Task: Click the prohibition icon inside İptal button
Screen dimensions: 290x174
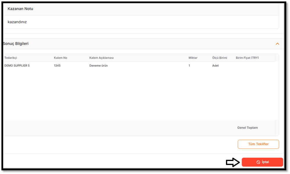Action: click(258, 162)
